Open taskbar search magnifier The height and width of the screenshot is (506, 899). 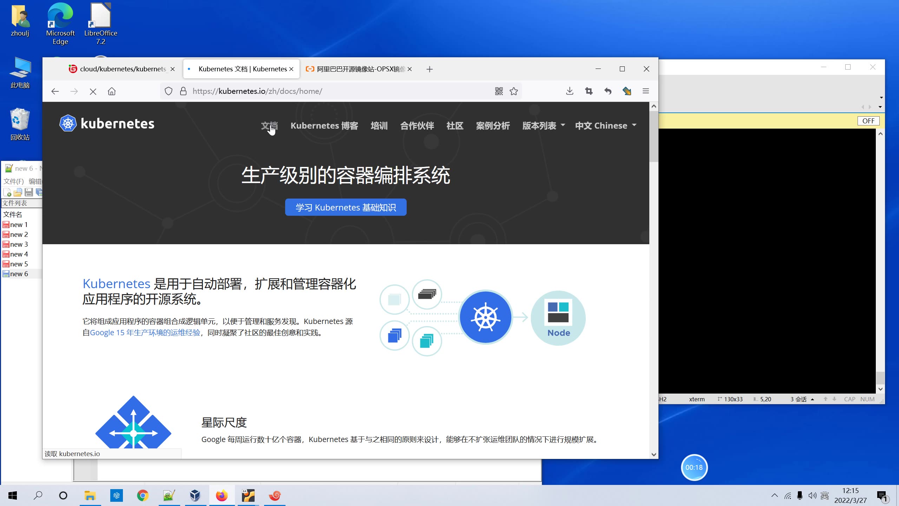point(38,495)
